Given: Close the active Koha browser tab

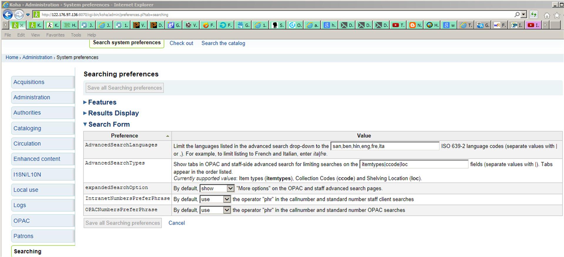Looking at the screenshot, I should [x=21, y=25].
